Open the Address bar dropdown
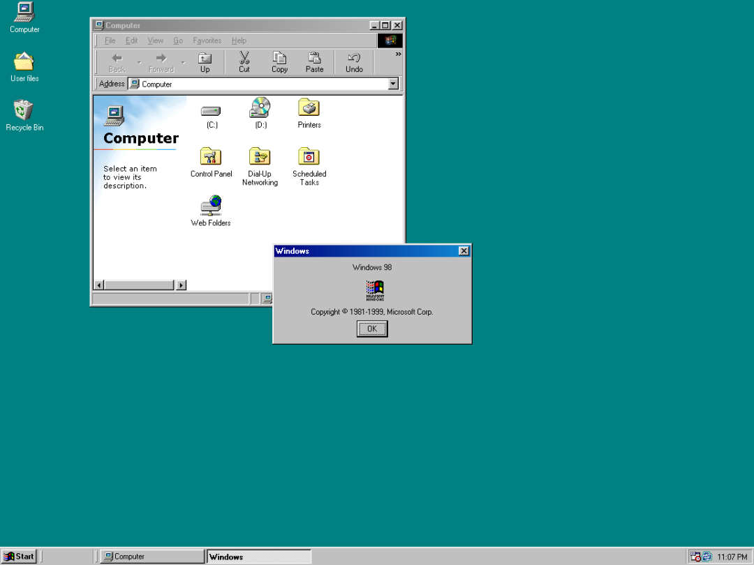Image resolution: width=754 pixels, height=565 pixels. [393, 84]
